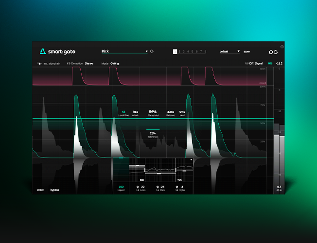Screen dimensions: 317x243
Task: Click the 30ms Release value
Action: pyautogui.click(x=171, y=112)
